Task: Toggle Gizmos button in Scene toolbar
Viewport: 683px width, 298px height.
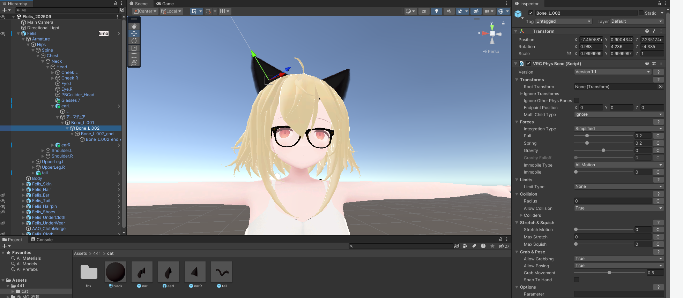Action: [500, 11]
